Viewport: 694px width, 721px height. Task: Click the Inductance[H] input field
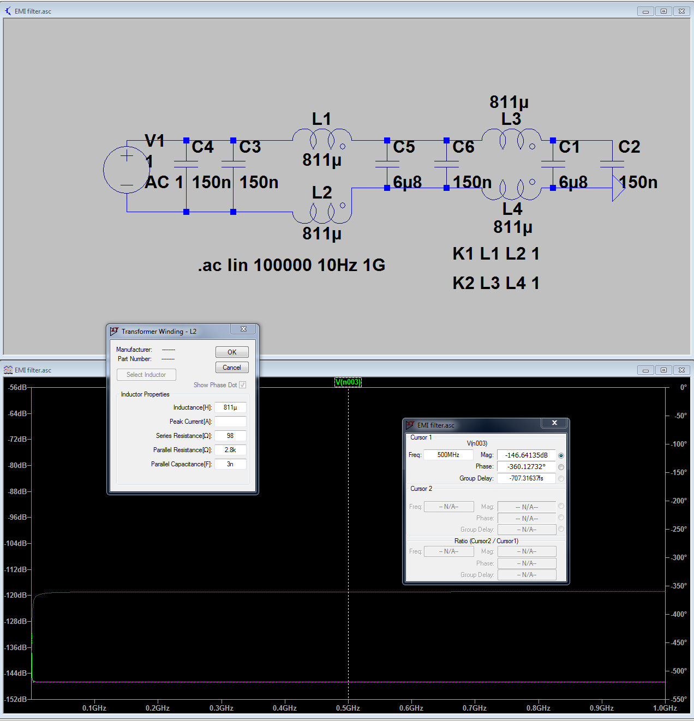(x=230, y=407)
